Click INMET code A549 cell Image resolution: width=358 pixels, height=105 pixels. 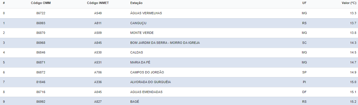98,13
